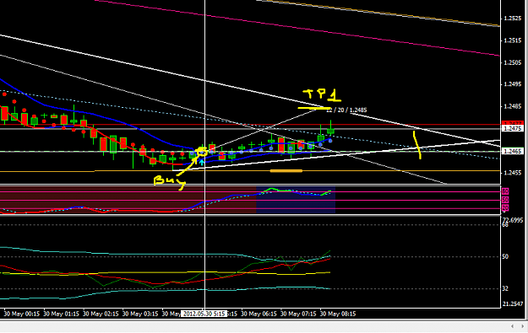The width and height of the screenshot is (528, 333).
Task: Click the 30 May 07:15 time label
Action: pyautogui.click(x=298, y=314)
